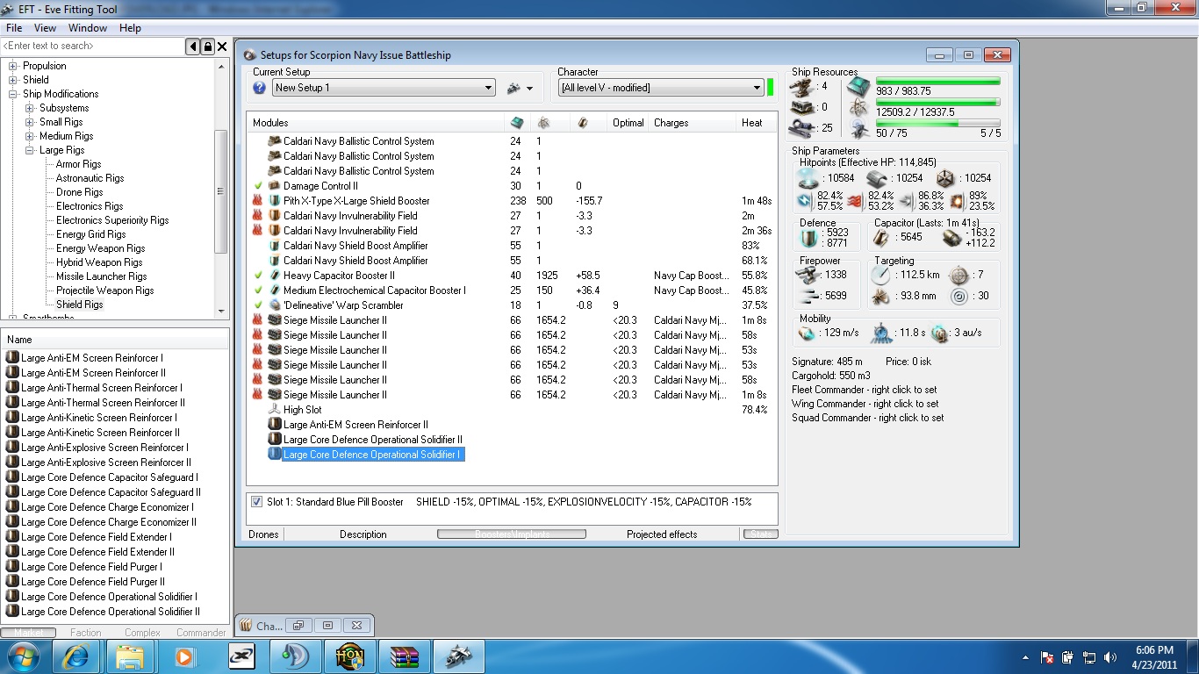Toggle green checkmark on Heavy Capacitor Booster II
Viewport: 1199px width, 674px height.
258,276
